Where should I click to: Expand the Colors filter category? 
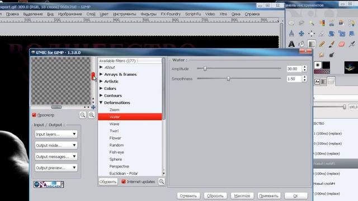[x=101, y=88]
